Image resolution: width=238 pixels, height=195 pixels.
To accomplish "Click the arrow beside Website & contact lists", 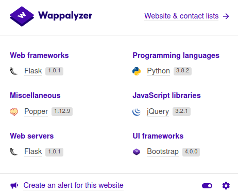I will pyautogui.click(x=226, y=16).
